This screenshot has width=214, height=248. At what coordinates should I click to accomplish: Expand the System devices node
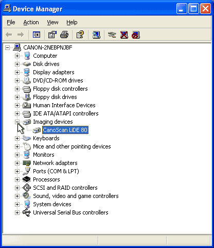tap(17, 204)
